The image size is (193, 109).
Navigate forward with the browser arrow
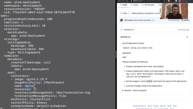click(x=123, y=1)
